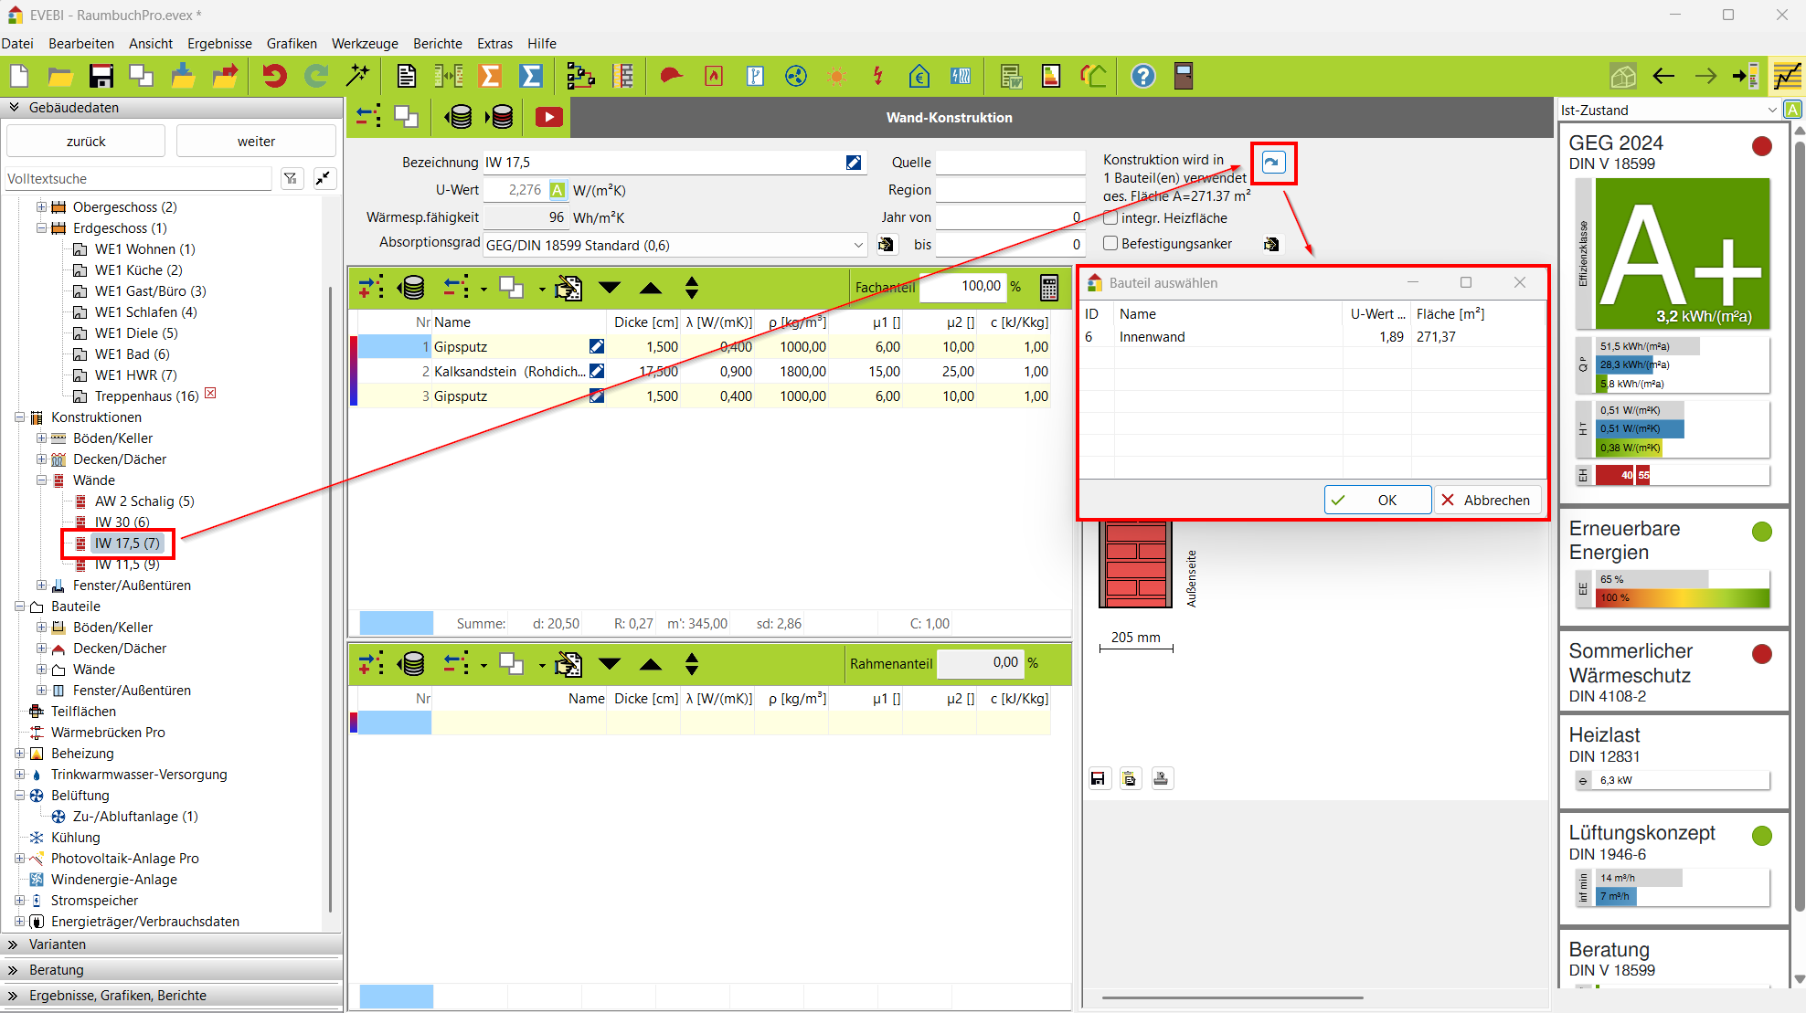This screenshot has height=1013, width=1806.
Task: Open the Werkzeuge menu
Action: (x=364, y=44)
